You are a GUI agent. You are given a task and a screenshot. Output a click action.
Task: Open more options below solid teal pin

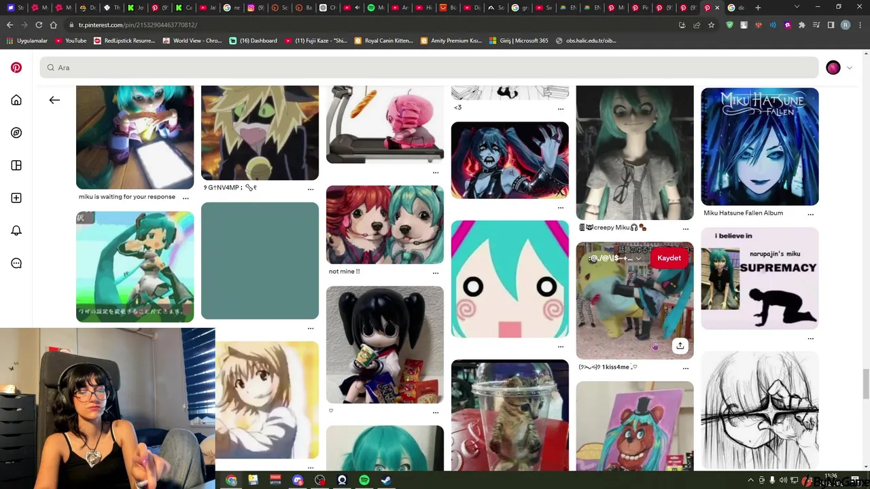[311, 328]
